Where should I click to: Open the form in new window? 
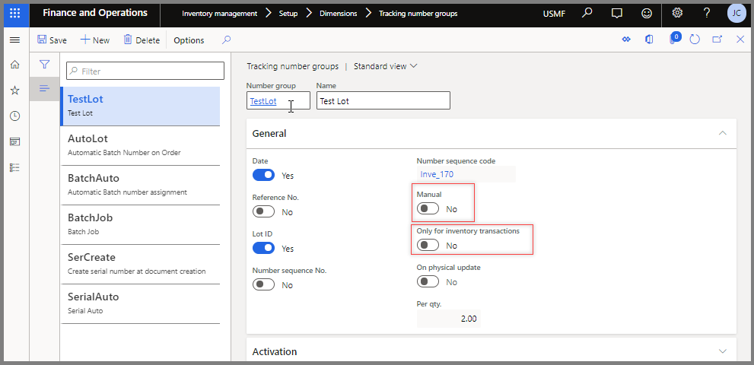click(717, 40)
